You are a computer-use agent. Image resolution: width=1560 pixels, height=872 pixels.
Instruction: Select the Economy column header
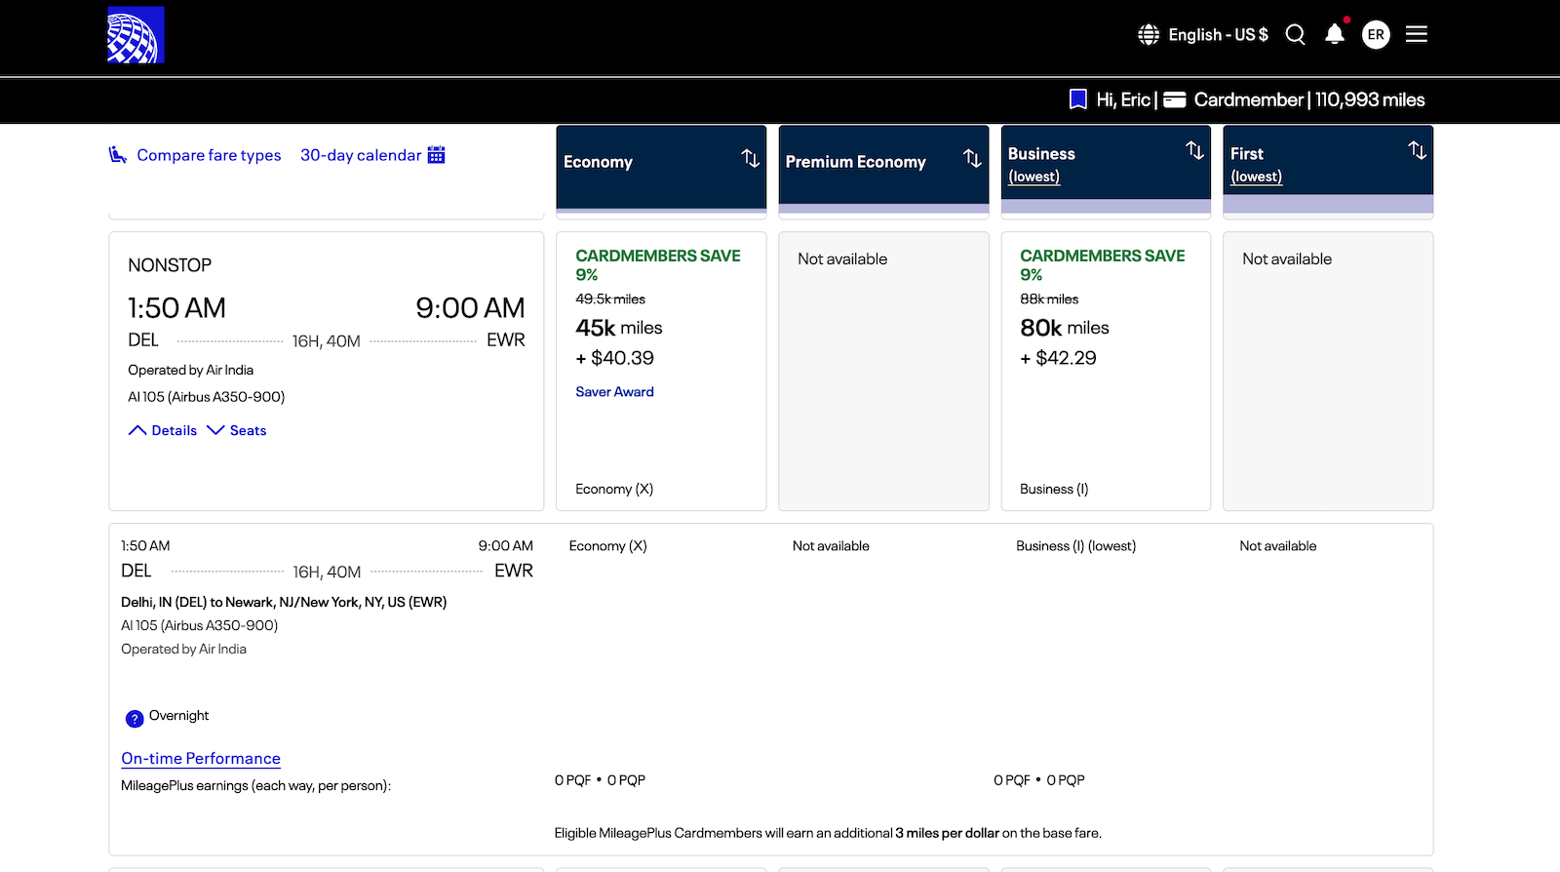coord(661,167)
